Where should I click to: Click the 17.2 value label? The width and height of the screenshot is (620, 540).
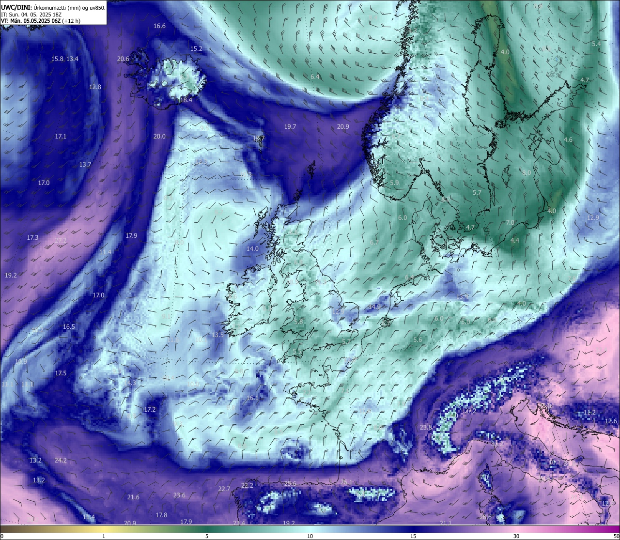[150, 410]
